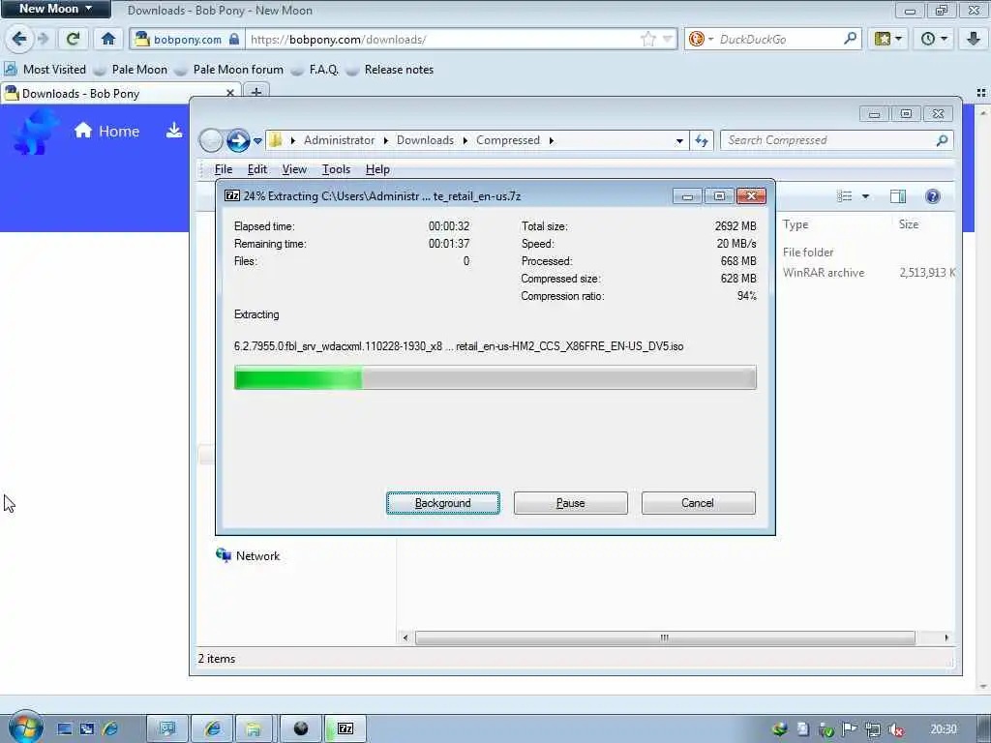Close the Downloads - Bob Pony tab
This screenshot has height=743, width=991.
pyautogui.click(x=230, y=93)
